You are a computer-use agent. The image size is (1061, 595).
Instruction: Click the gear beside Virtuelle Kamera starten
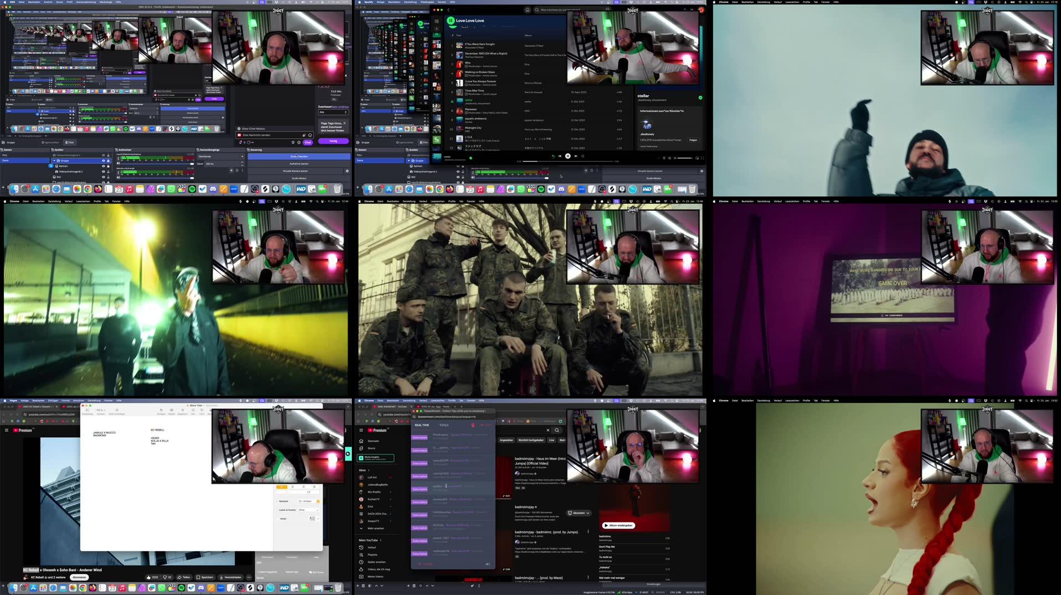[347, 170]
